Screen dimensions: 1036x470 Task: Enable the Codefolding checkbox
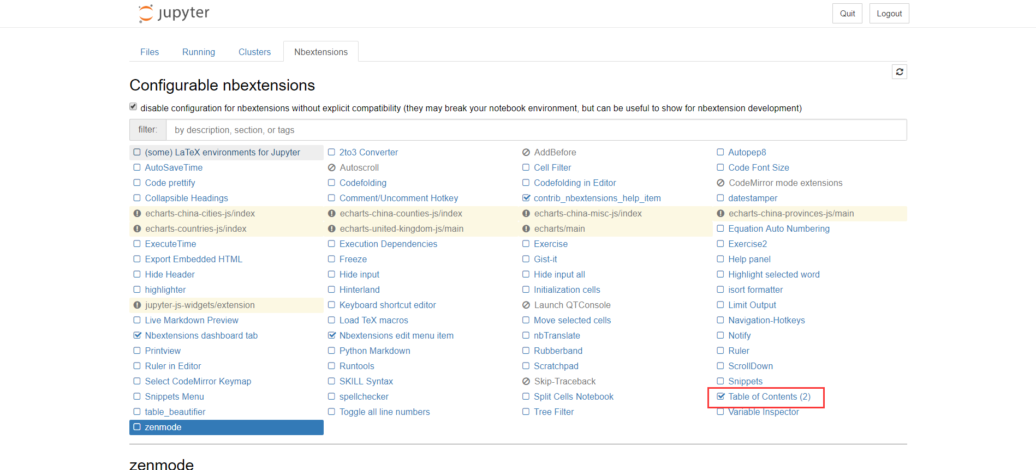(331, 183)
